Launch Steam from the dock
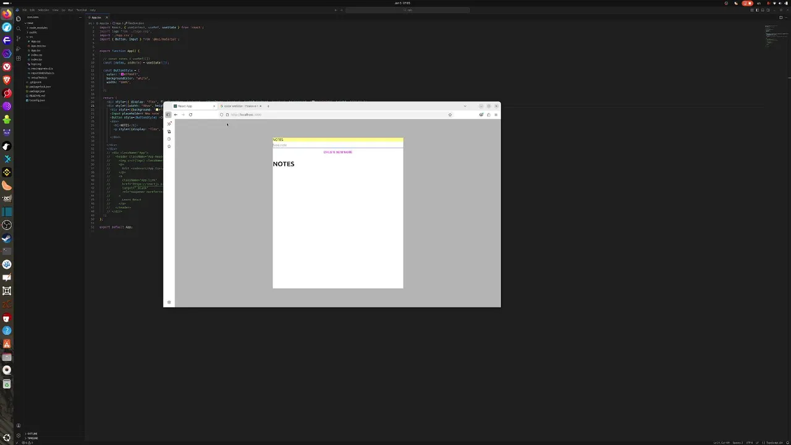This screenshot has width=791, height=445. [7, 239]
